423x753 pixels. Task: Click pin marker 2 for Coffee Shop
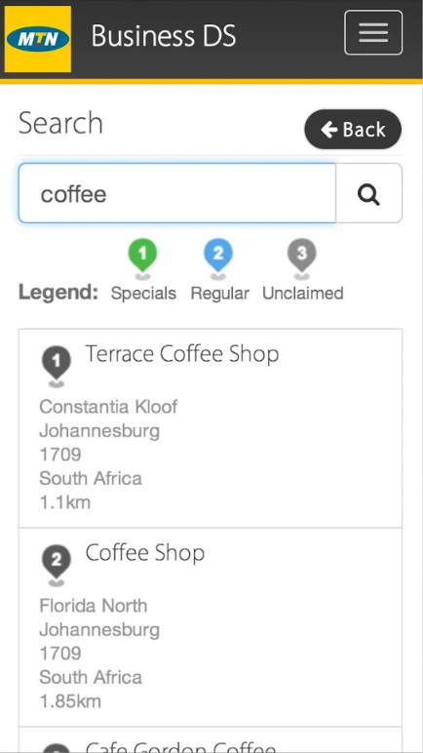coord(57,565)
